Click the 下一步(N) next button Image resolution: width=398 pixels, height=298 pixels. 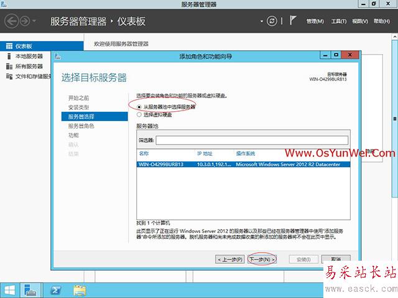(262, 260)
